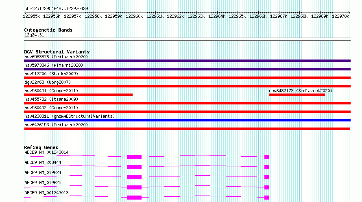This screenshot has width=362, height=202.
Task: Click the 122963k ruler position label
Action: click(x=196, y=16)
